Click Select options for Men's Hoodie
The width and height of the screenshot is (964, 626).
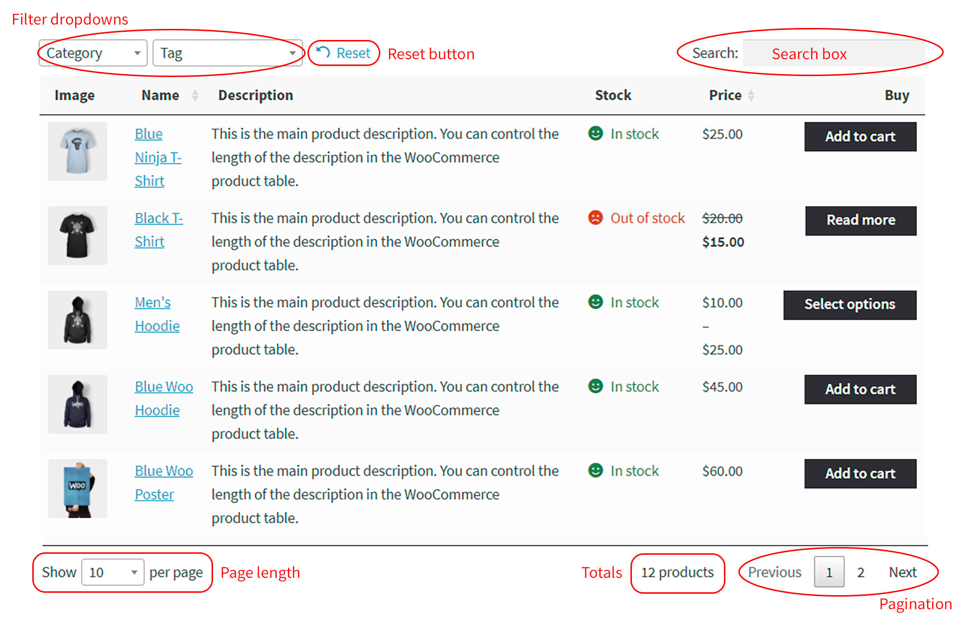pyautogui.click(x=850, y=305)
